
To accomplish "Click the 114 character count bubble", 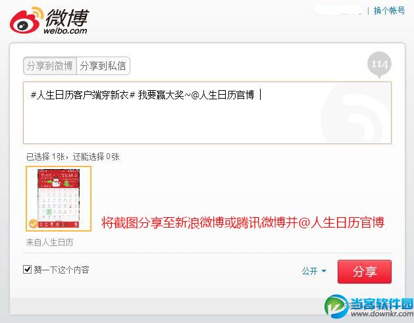I will pos(379,64).
